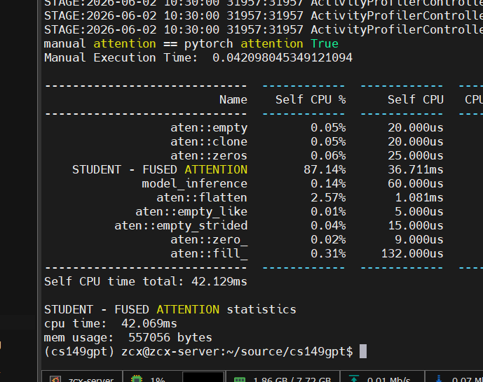Select the zcx-server label in status bar
Screen dimensions: 483x382
(x=91, y=379)
